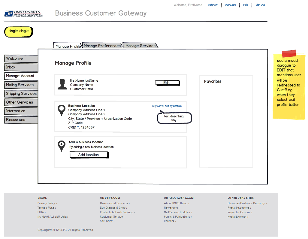Screen dimensions: 308x239
Task: Click the yellow sticky note annotation
Action: (289, 84)
